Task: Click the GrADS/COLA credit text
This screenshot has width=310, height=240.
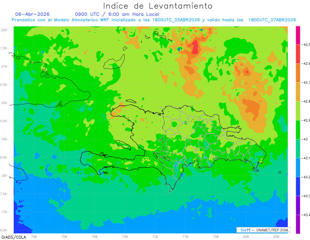Action: pos(12,237)
